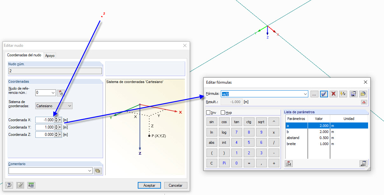Select the node pick icon beside Nudo de referencia
The image size is (384, 195).
tap(60, 93)
